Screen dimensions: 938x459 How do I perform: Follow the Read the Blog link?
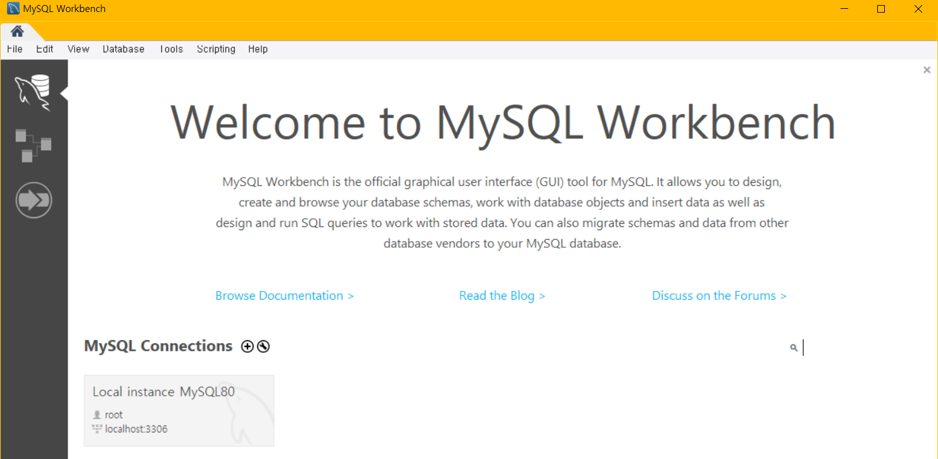pos(503,295)
